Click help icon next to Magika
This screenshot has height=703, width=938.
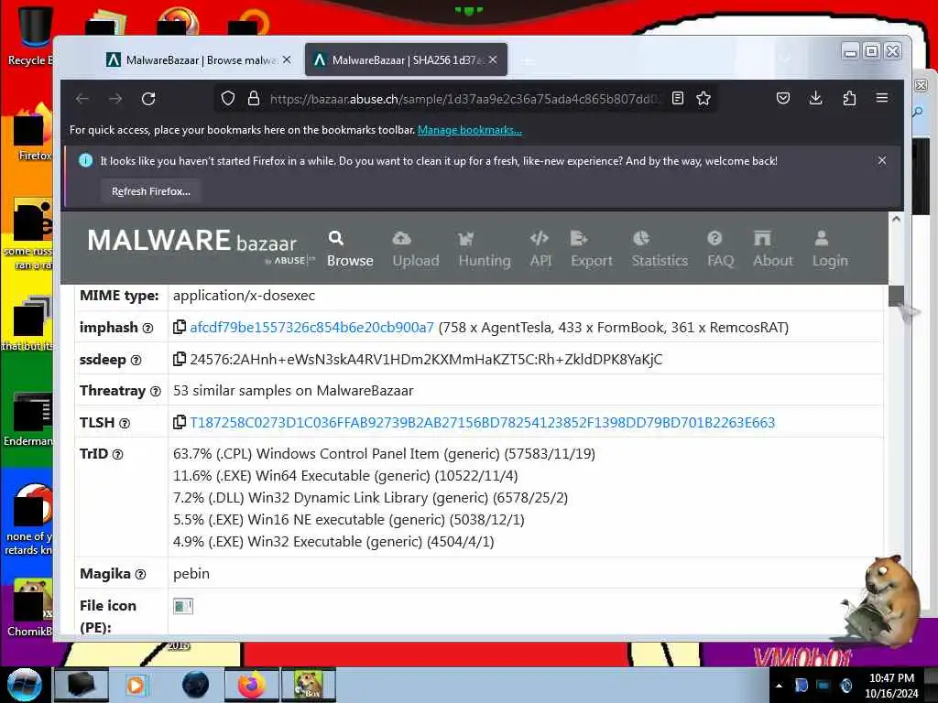point(140,575)
